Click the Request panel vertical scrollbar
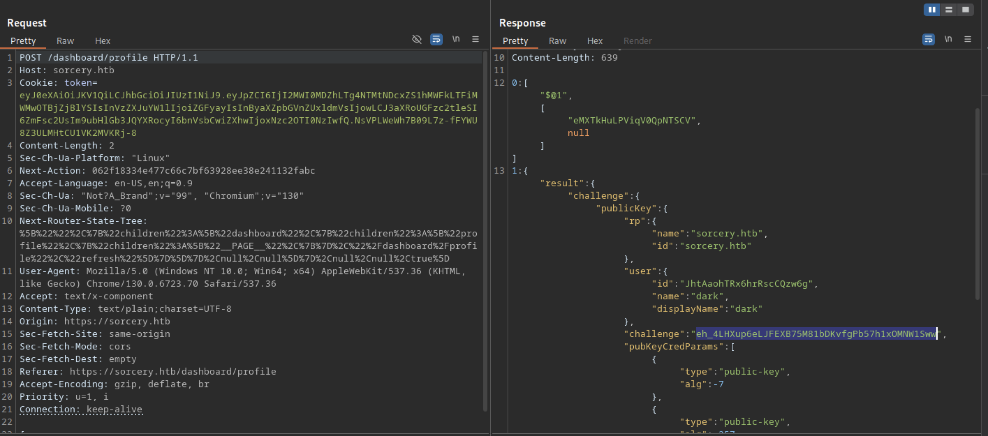988x436 pixels. (485, 231)
